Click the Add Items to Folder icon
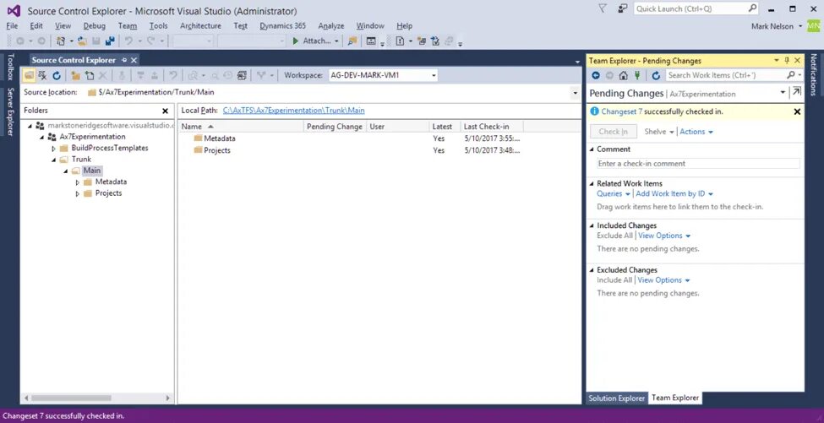The width and height of the screenshot is (824, 423). (x=90, y=76)
